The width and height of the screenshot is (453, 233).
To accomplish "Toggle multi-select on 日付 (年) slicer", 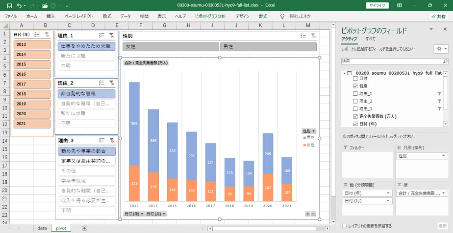I will [x=37, y=35].
